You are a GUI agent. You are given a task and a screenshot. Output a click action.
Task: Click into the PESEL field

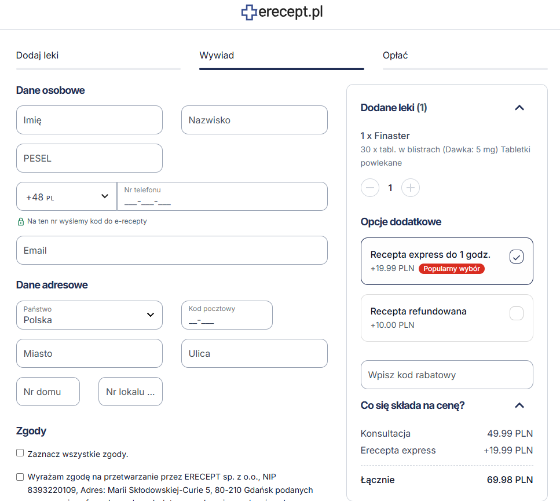click(89, 158)
